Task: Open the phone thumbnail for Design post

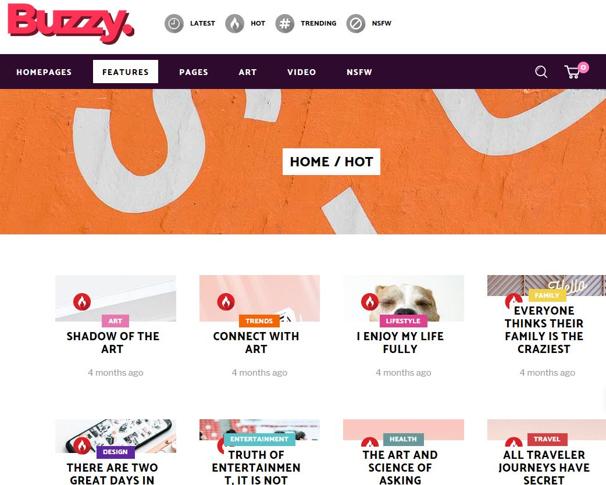Action: 116,436
